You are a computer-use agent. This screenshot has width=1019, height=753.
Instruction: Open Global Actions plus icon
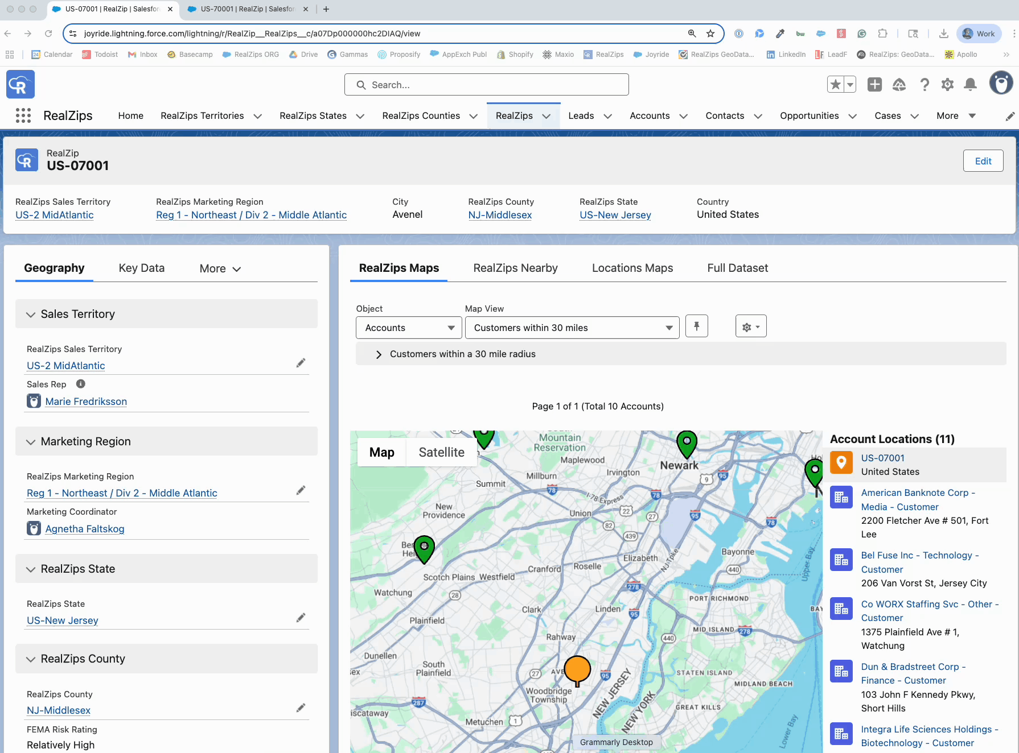(874, 85)
